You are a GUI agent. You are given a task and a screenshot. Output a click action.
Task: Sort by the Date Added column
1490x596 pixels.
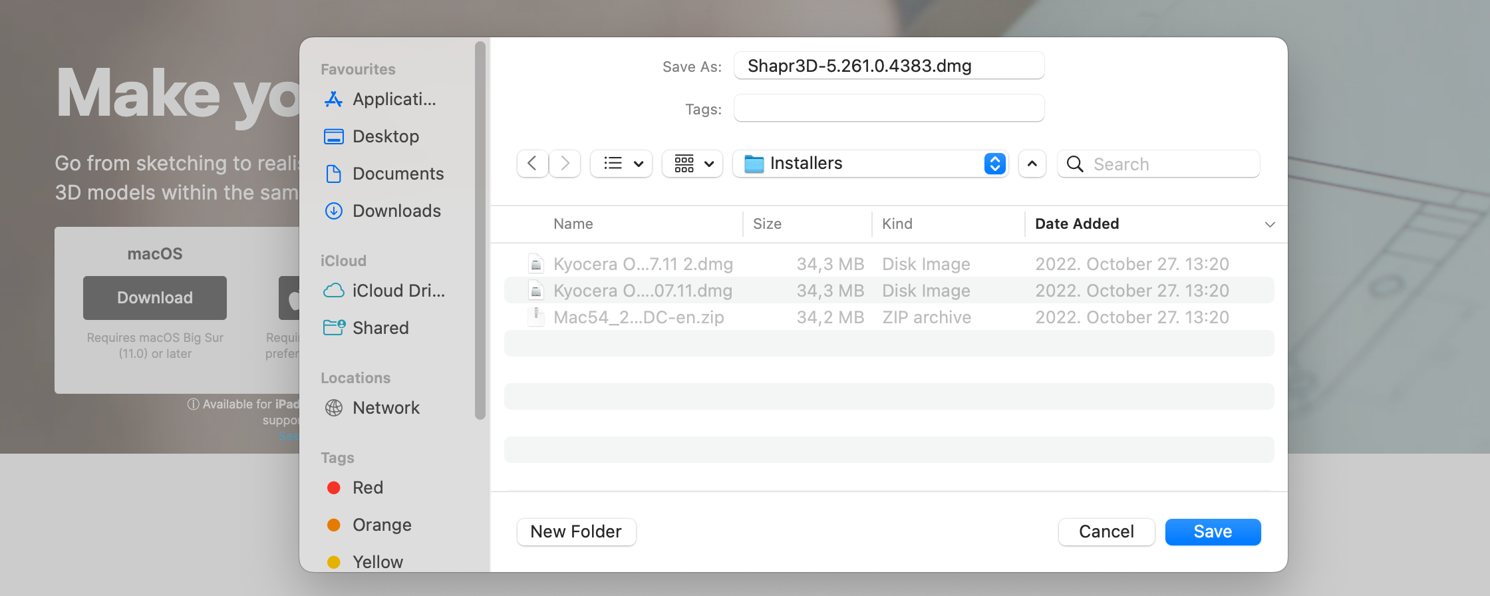1077,224
